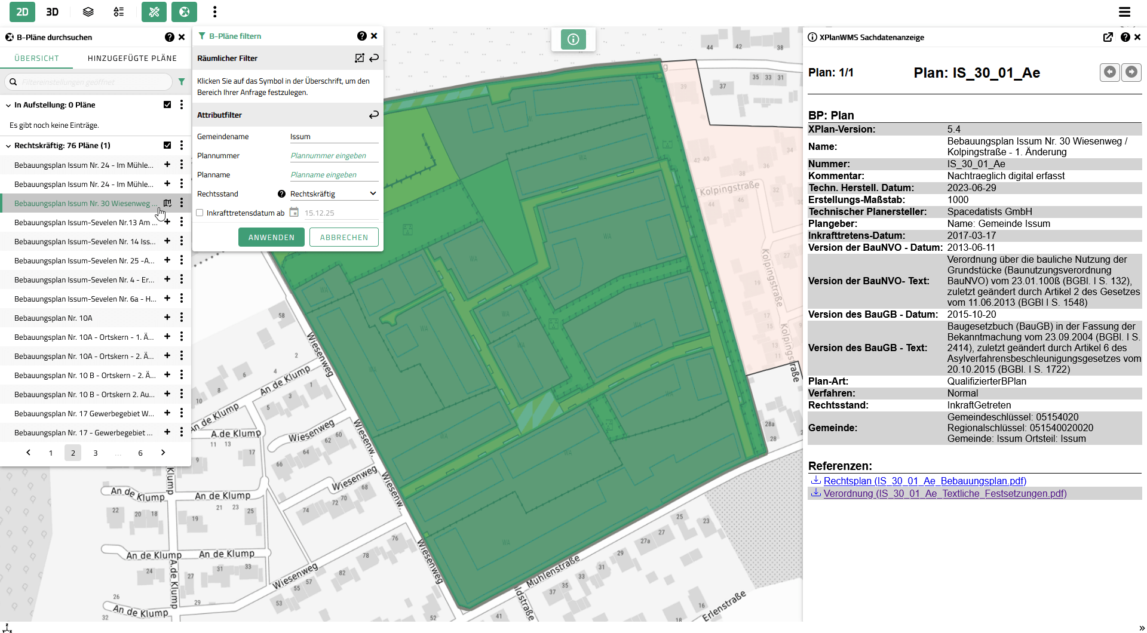Open the Rechtsstand dropdown
The width and height of the screenshot is (1147, 633).
click(x=333, y=193)
